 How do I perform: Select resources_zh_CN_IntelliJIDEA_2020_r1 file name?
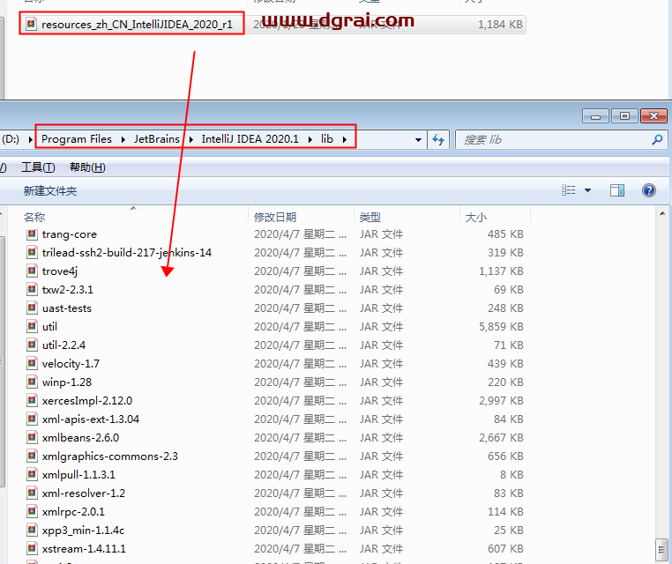coord(138,25)
